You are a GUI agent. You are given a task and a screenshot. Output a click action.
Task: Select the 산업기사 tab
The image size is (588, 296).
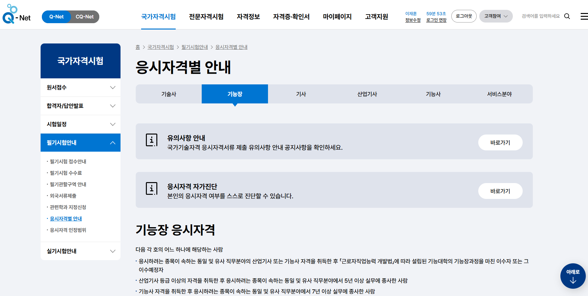point(367,94)
